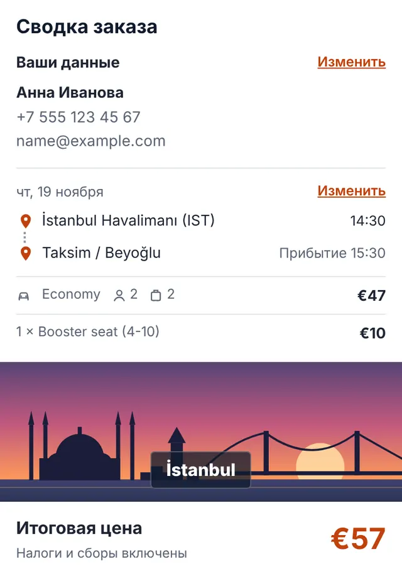This screenshot has height=579, width=402.
Task: Click the luggage bag icon
Action: 156,295
